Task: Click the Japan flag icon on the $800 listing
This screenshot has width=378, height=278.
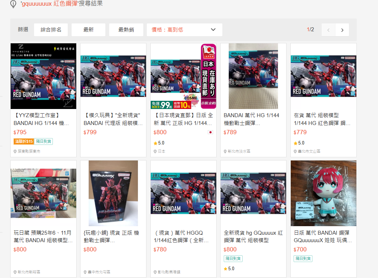Action: point(211,132)
